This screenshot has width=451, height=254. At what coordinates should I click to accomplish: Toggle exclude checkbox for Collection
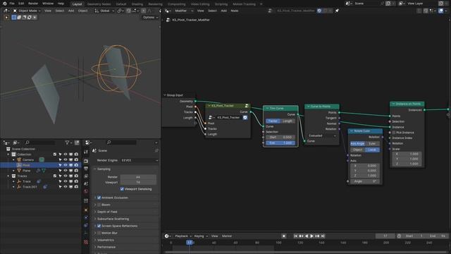55,155
